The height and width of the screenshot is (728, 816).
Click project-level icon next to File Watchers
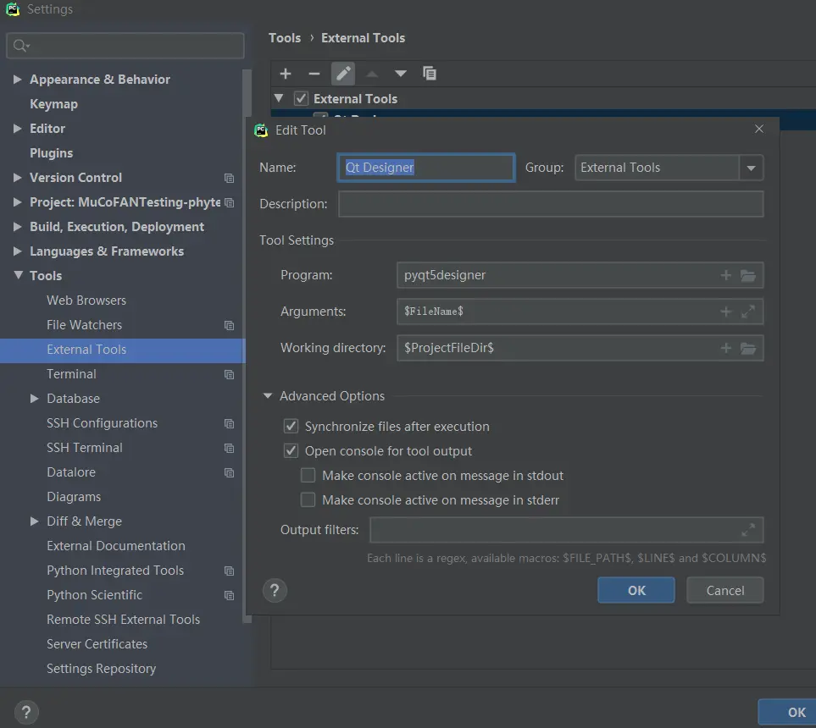pyautogui.click(x=229, y=325)
